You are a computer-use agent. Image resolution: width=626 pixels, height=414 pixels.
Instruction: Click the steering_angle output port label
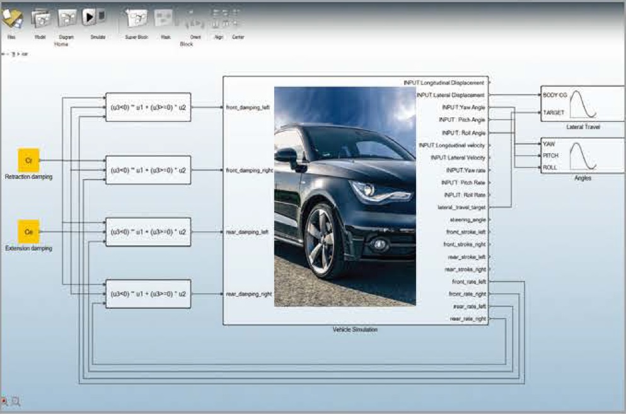pos(467,219)
